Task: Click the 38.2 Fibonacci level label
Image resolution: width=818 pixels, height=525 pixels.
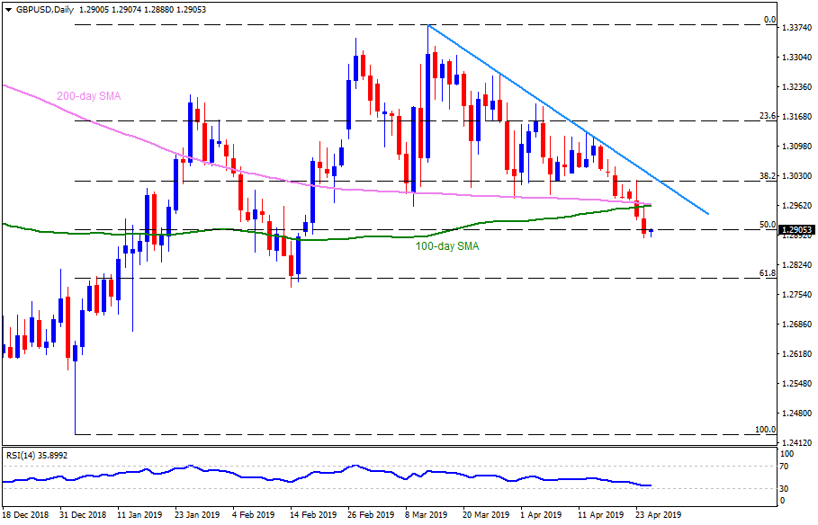Action: point(767,176)
